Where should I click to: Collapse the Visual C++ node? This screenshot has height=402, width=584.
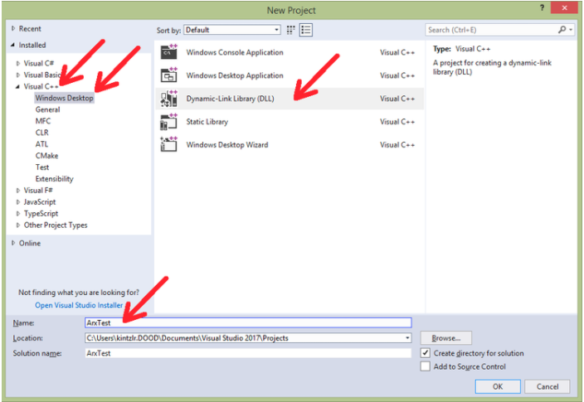tap(18, 86)
